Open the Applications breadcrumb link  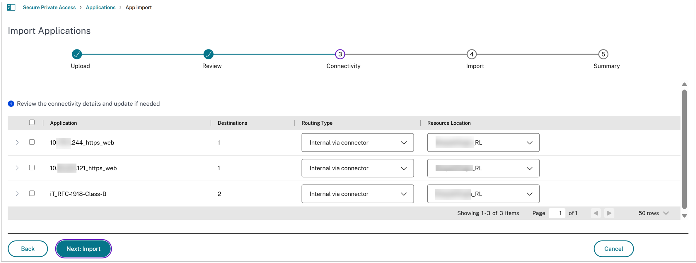pyautogui.click(x=100, y=7)
